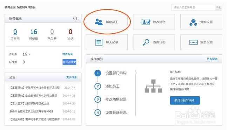The height and width of the screenshot is (130, 228).
Task: Select step 3 circle icon
Action: (x=98, y=100)
